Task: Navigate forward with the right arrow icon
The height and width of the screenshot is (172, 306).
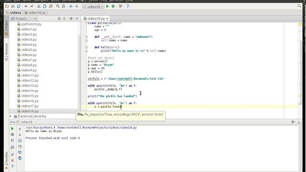Action: (76, 6)
